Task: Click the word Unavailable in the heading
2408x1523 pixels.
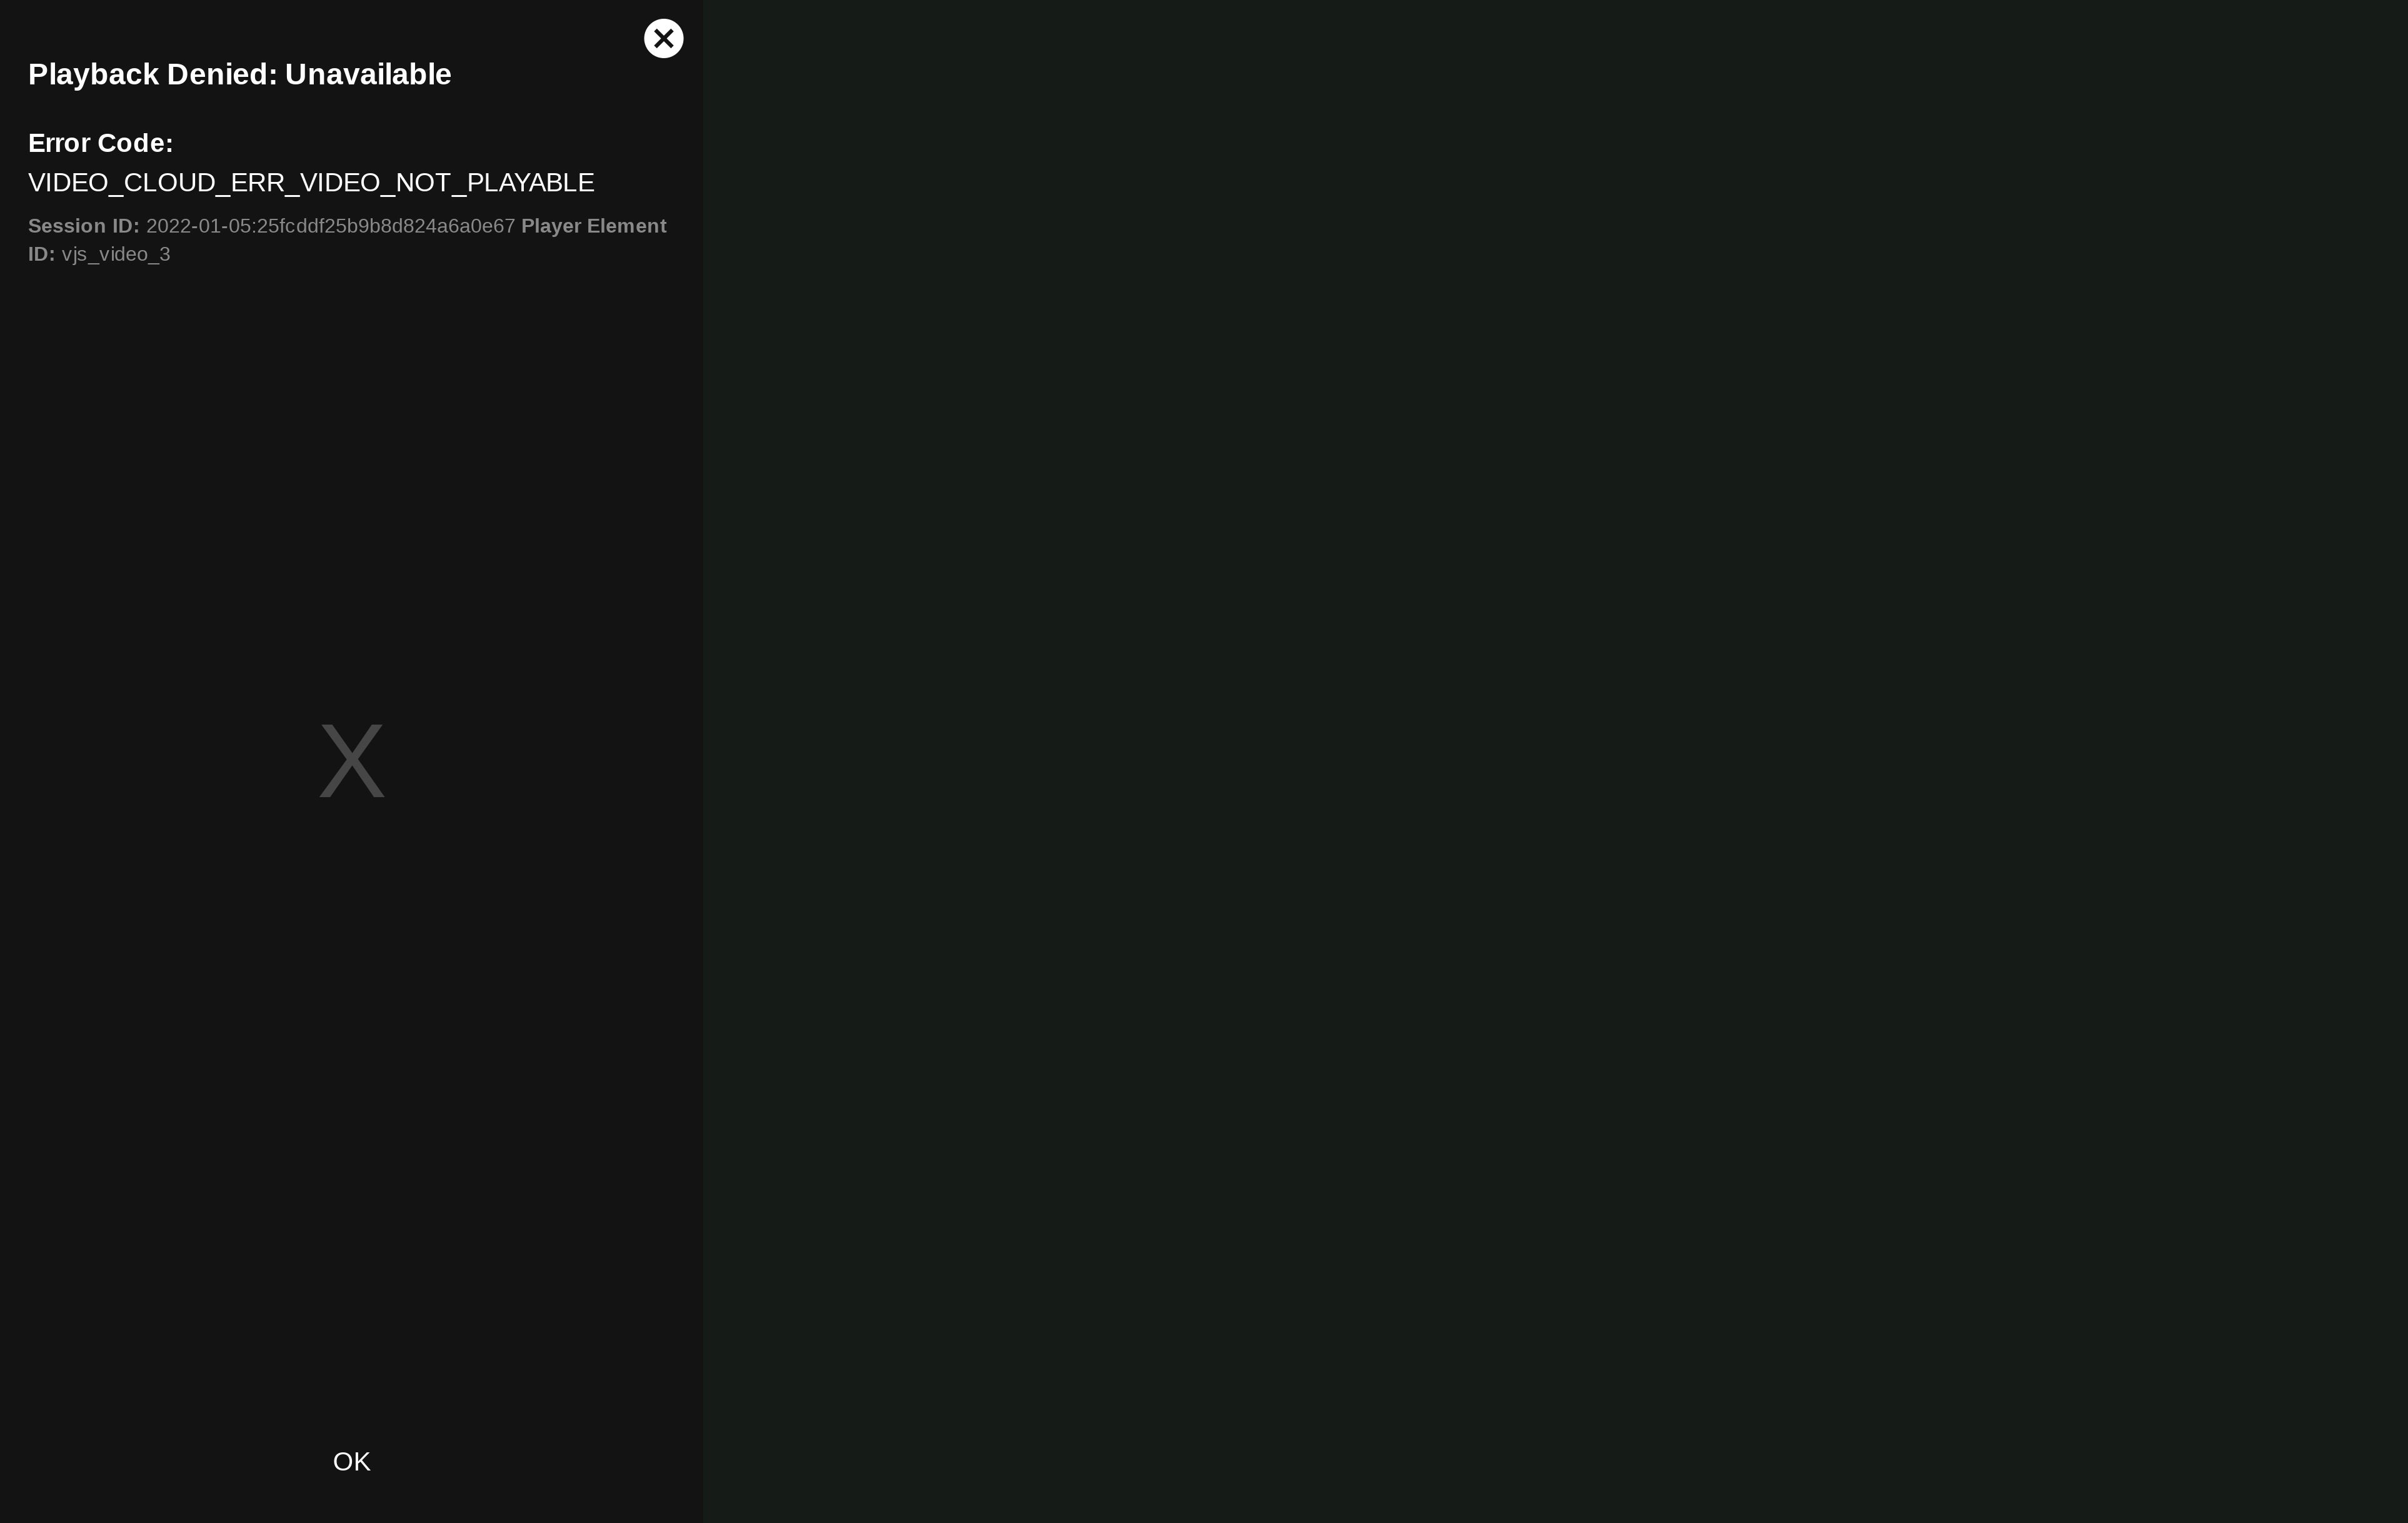Action: coord(368,75)
